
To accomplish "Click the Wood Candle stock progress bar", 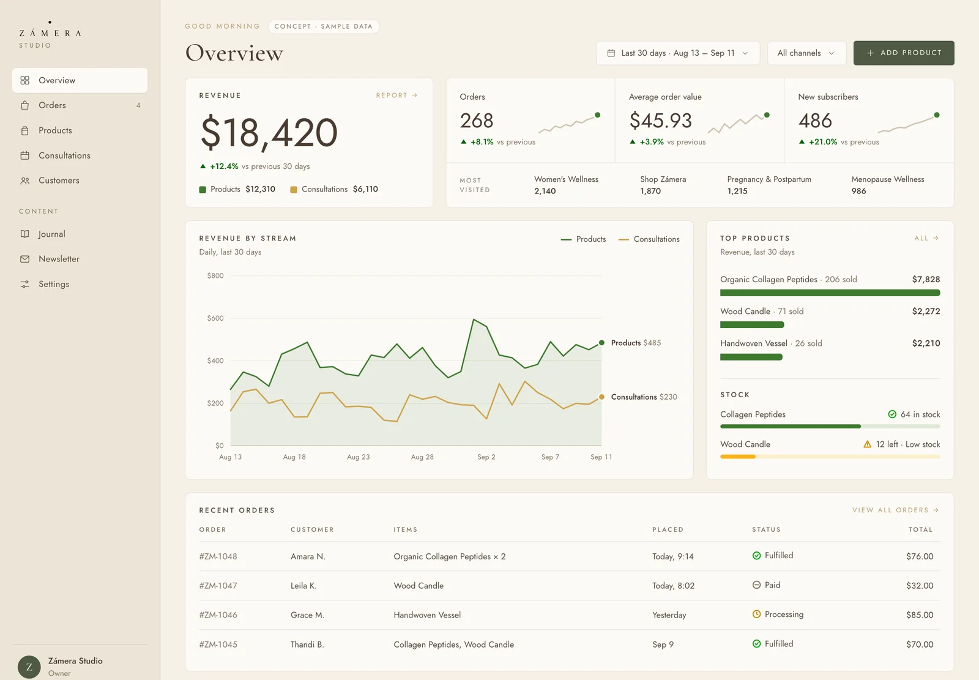I will (x=830, y=457).
